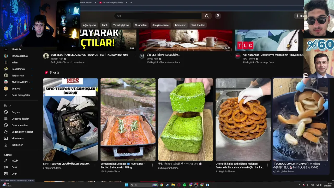Open options for SCHOOL LUNCH IN JAPAN short

pos(325,165)
